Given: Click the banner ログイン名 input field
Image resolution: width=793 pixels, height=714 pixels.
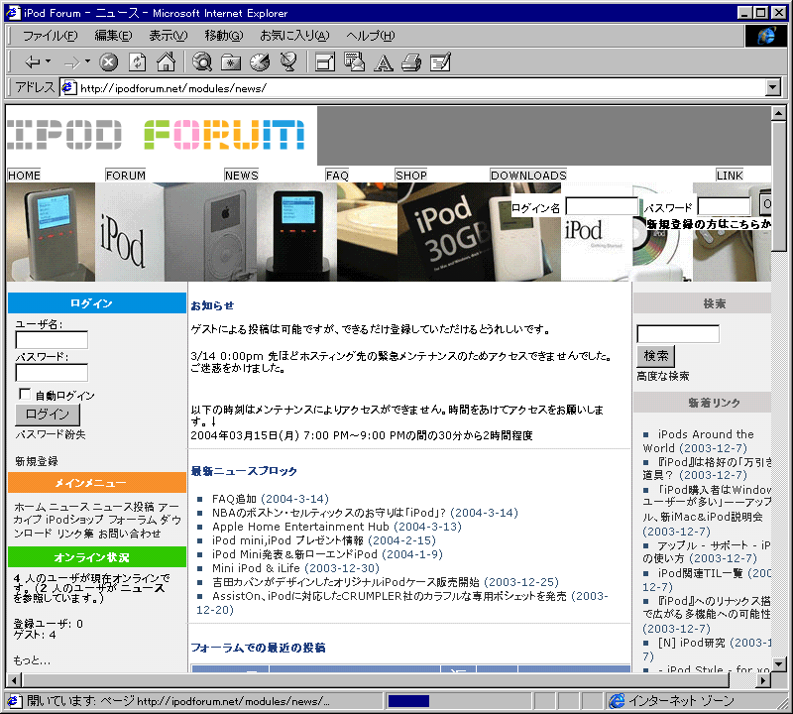Looking at the screenshot, I should point(602,206).
